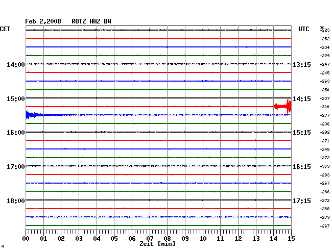Click the '03' minute axis label
The width and height of the screenshot is (332, 252).
[79, 239]
